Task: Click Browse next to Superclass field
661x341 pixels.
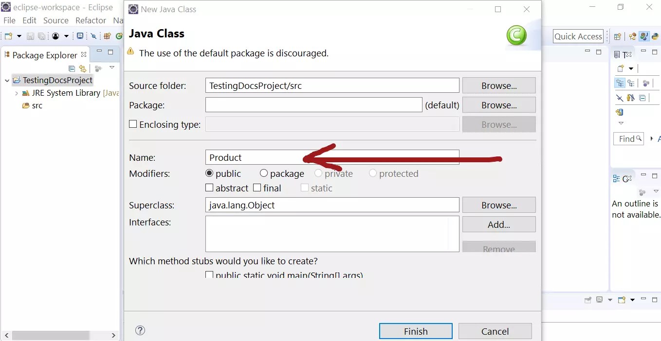Action: (498, 205)
